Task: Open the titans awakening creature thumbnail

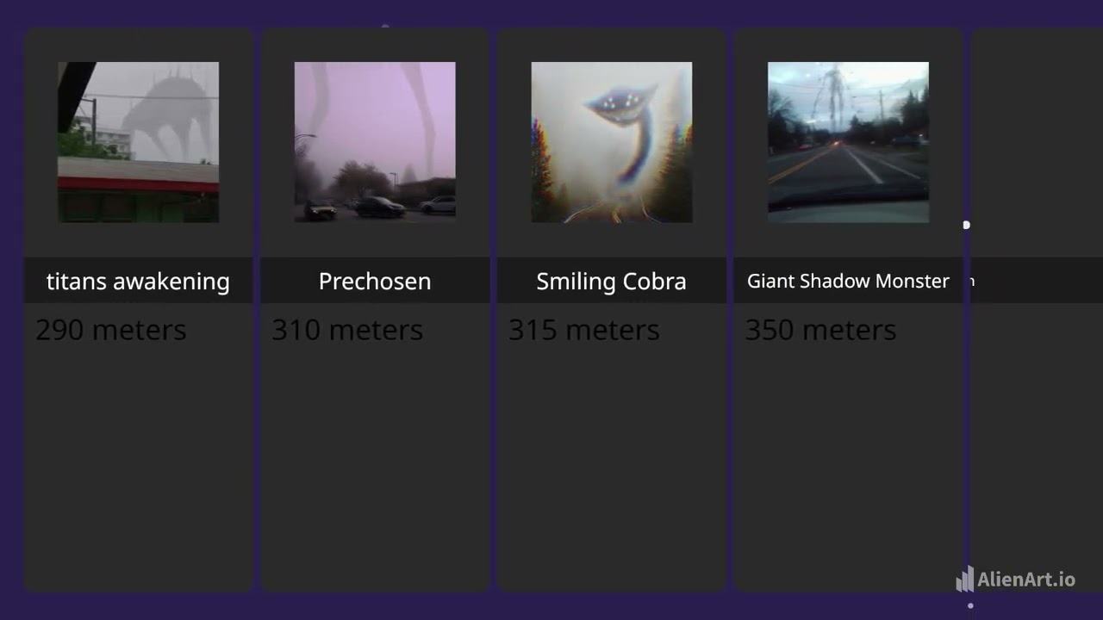Action: click(138, 142)
